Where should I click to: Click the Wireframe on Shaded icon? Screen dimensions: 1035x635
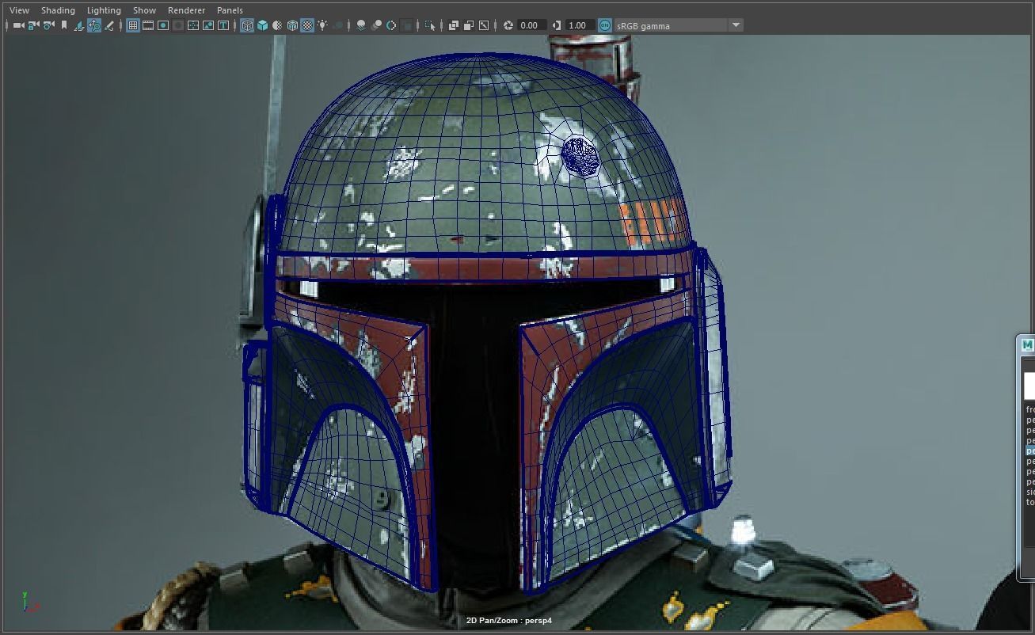click(x=292, y=25)
